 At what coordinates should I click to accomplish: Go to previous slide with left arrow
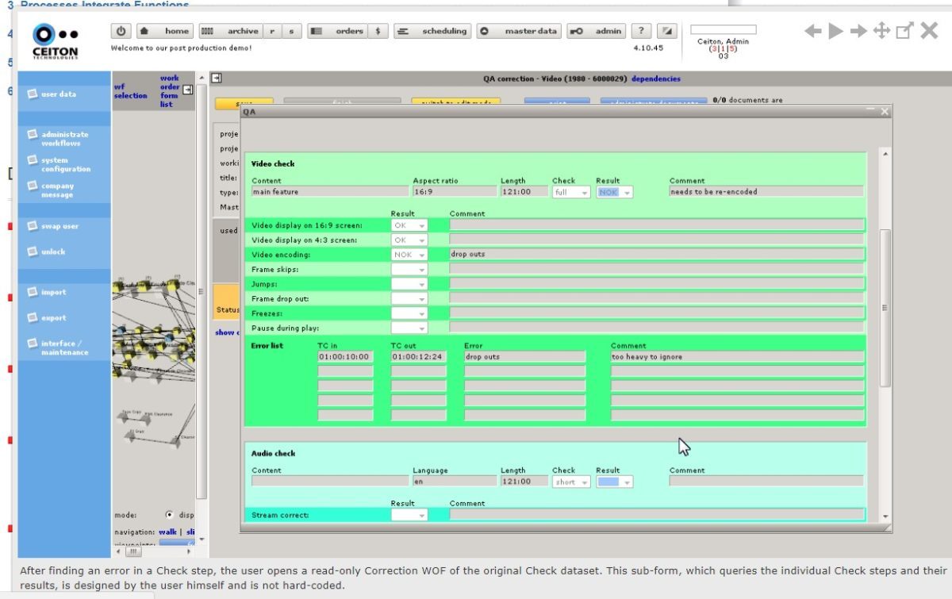pos(812,31)
